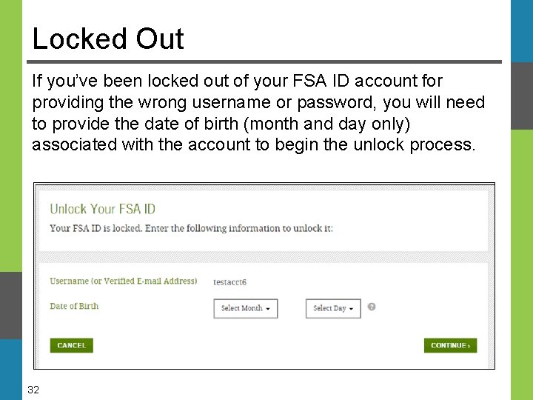Click the Date of Birth label
The height and width of the screenshot is (400, 533).
tap(74, 306)
